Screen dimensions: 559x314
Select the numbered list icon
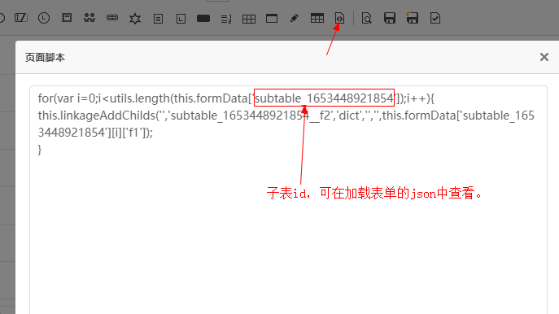pyautogui.click(x=226, y=19)
